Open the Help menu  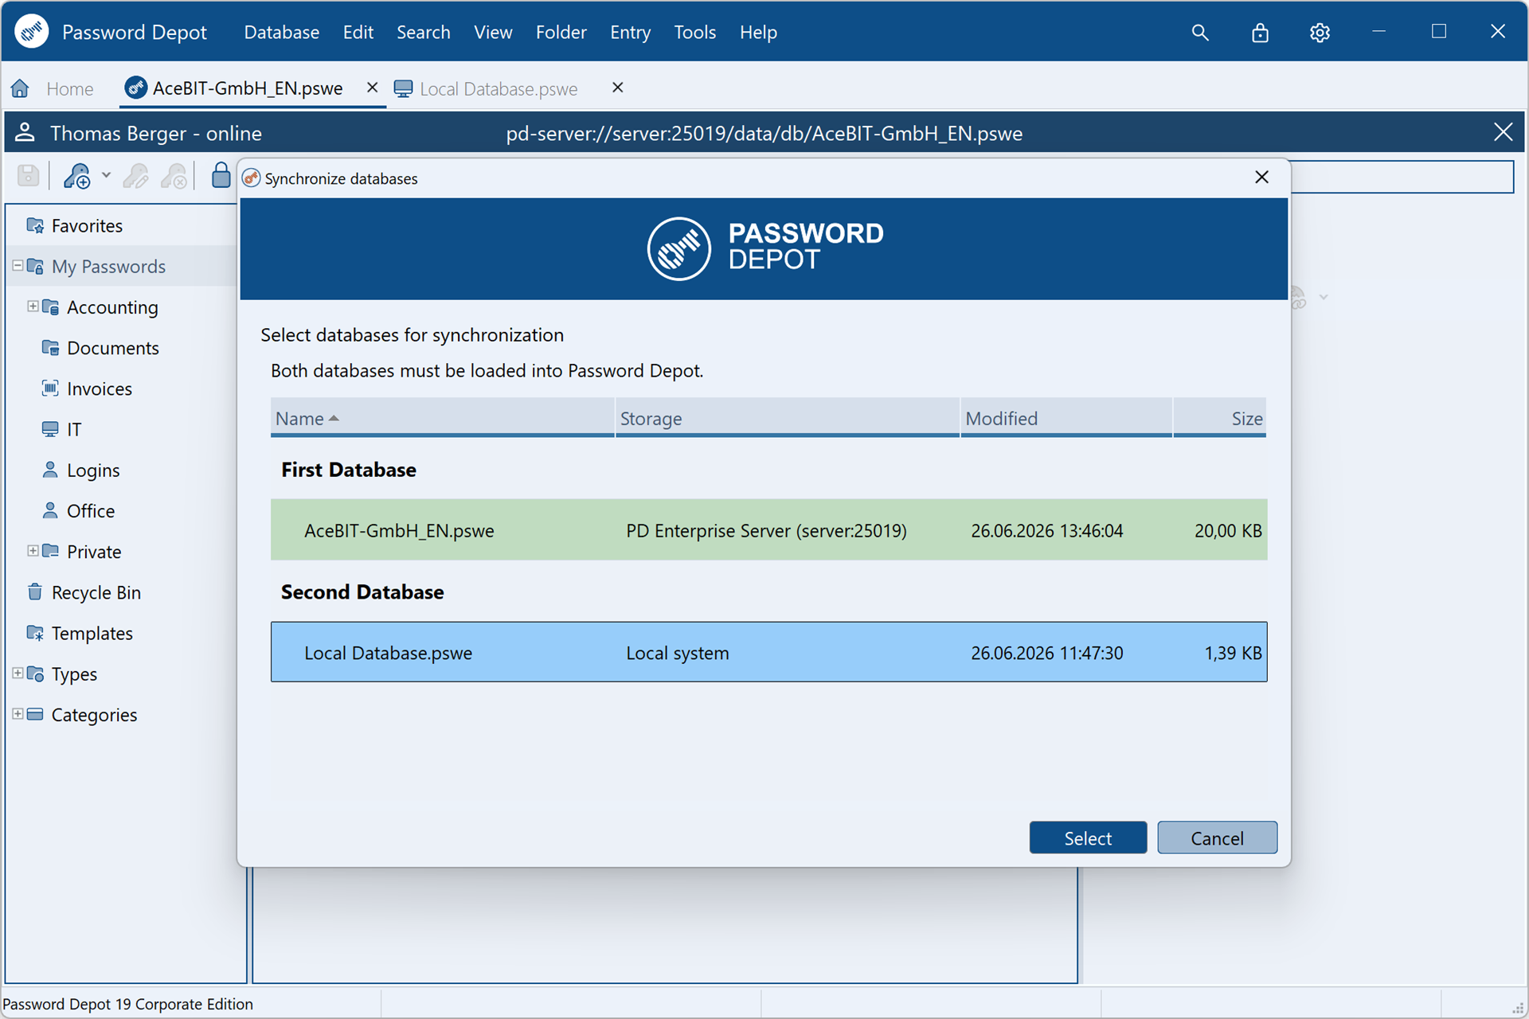point(757,32)
